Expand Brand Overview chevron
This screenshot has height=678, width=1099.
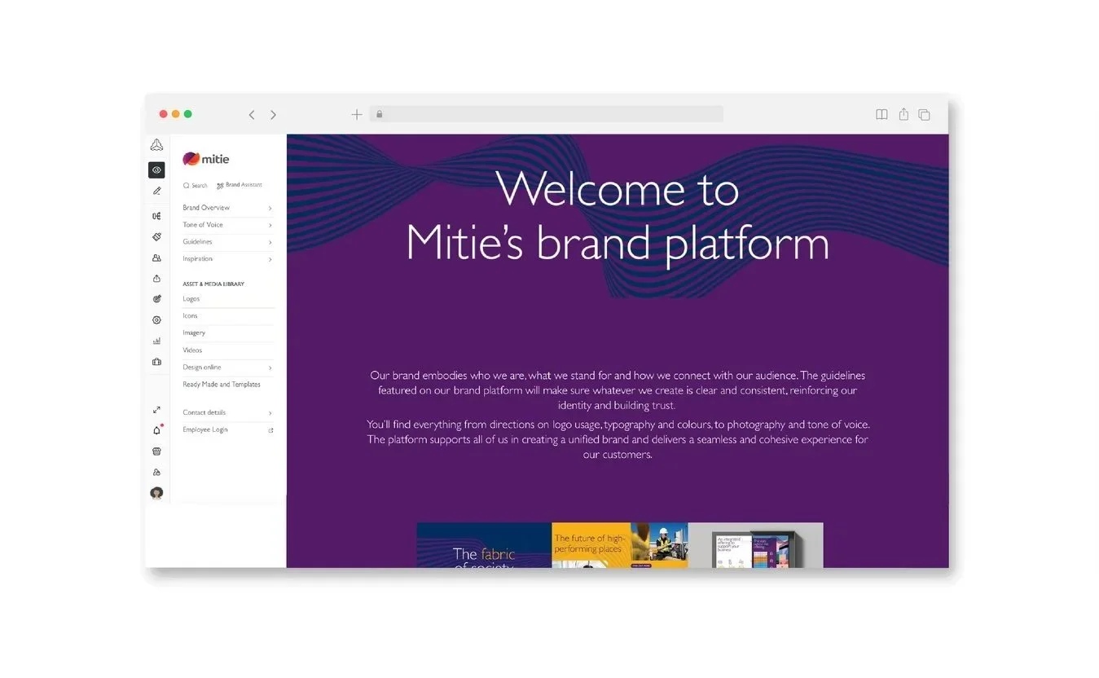tap(270, 209)
